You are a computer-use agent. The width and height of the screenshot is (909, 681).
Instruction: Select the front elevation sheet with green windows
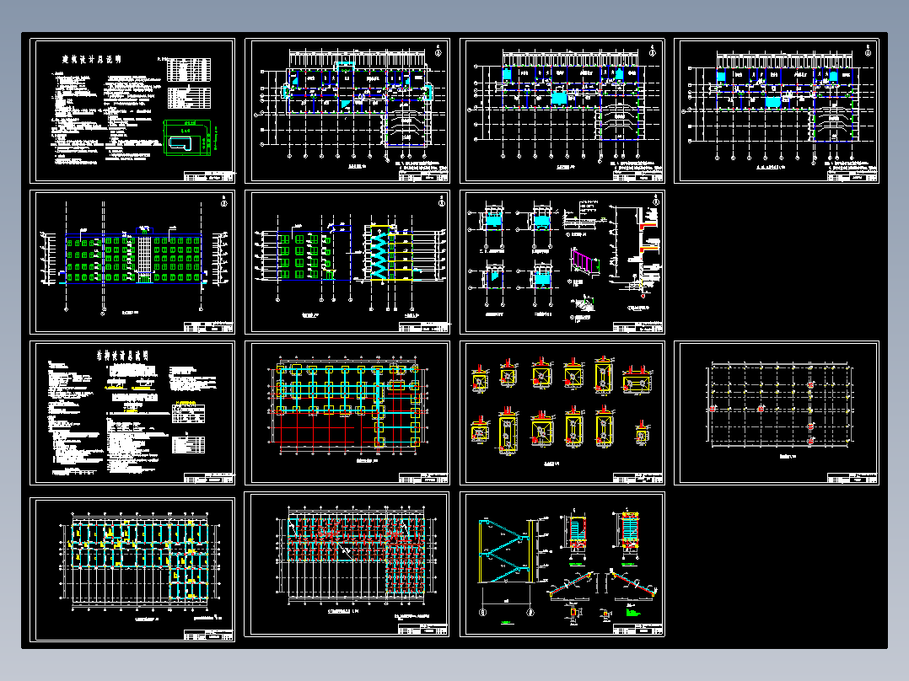click(x=132, y=262)
